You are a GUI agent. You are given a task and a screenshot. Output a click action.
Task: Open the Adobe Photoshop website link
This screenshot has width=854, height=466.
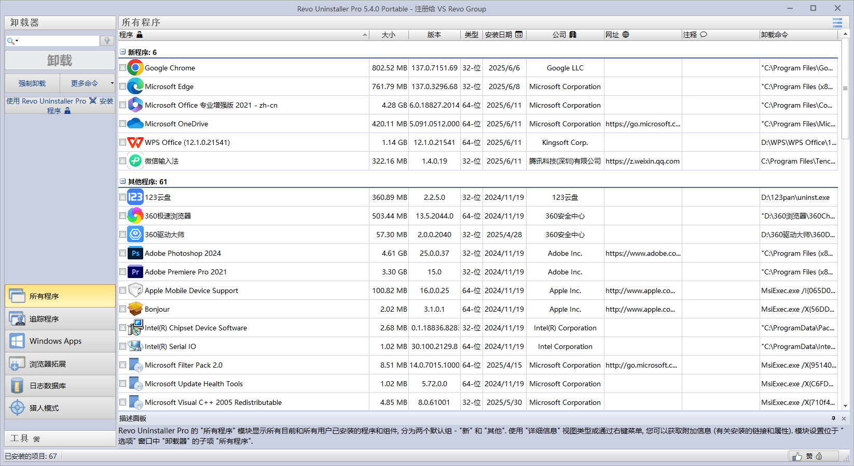click(643, 253)
